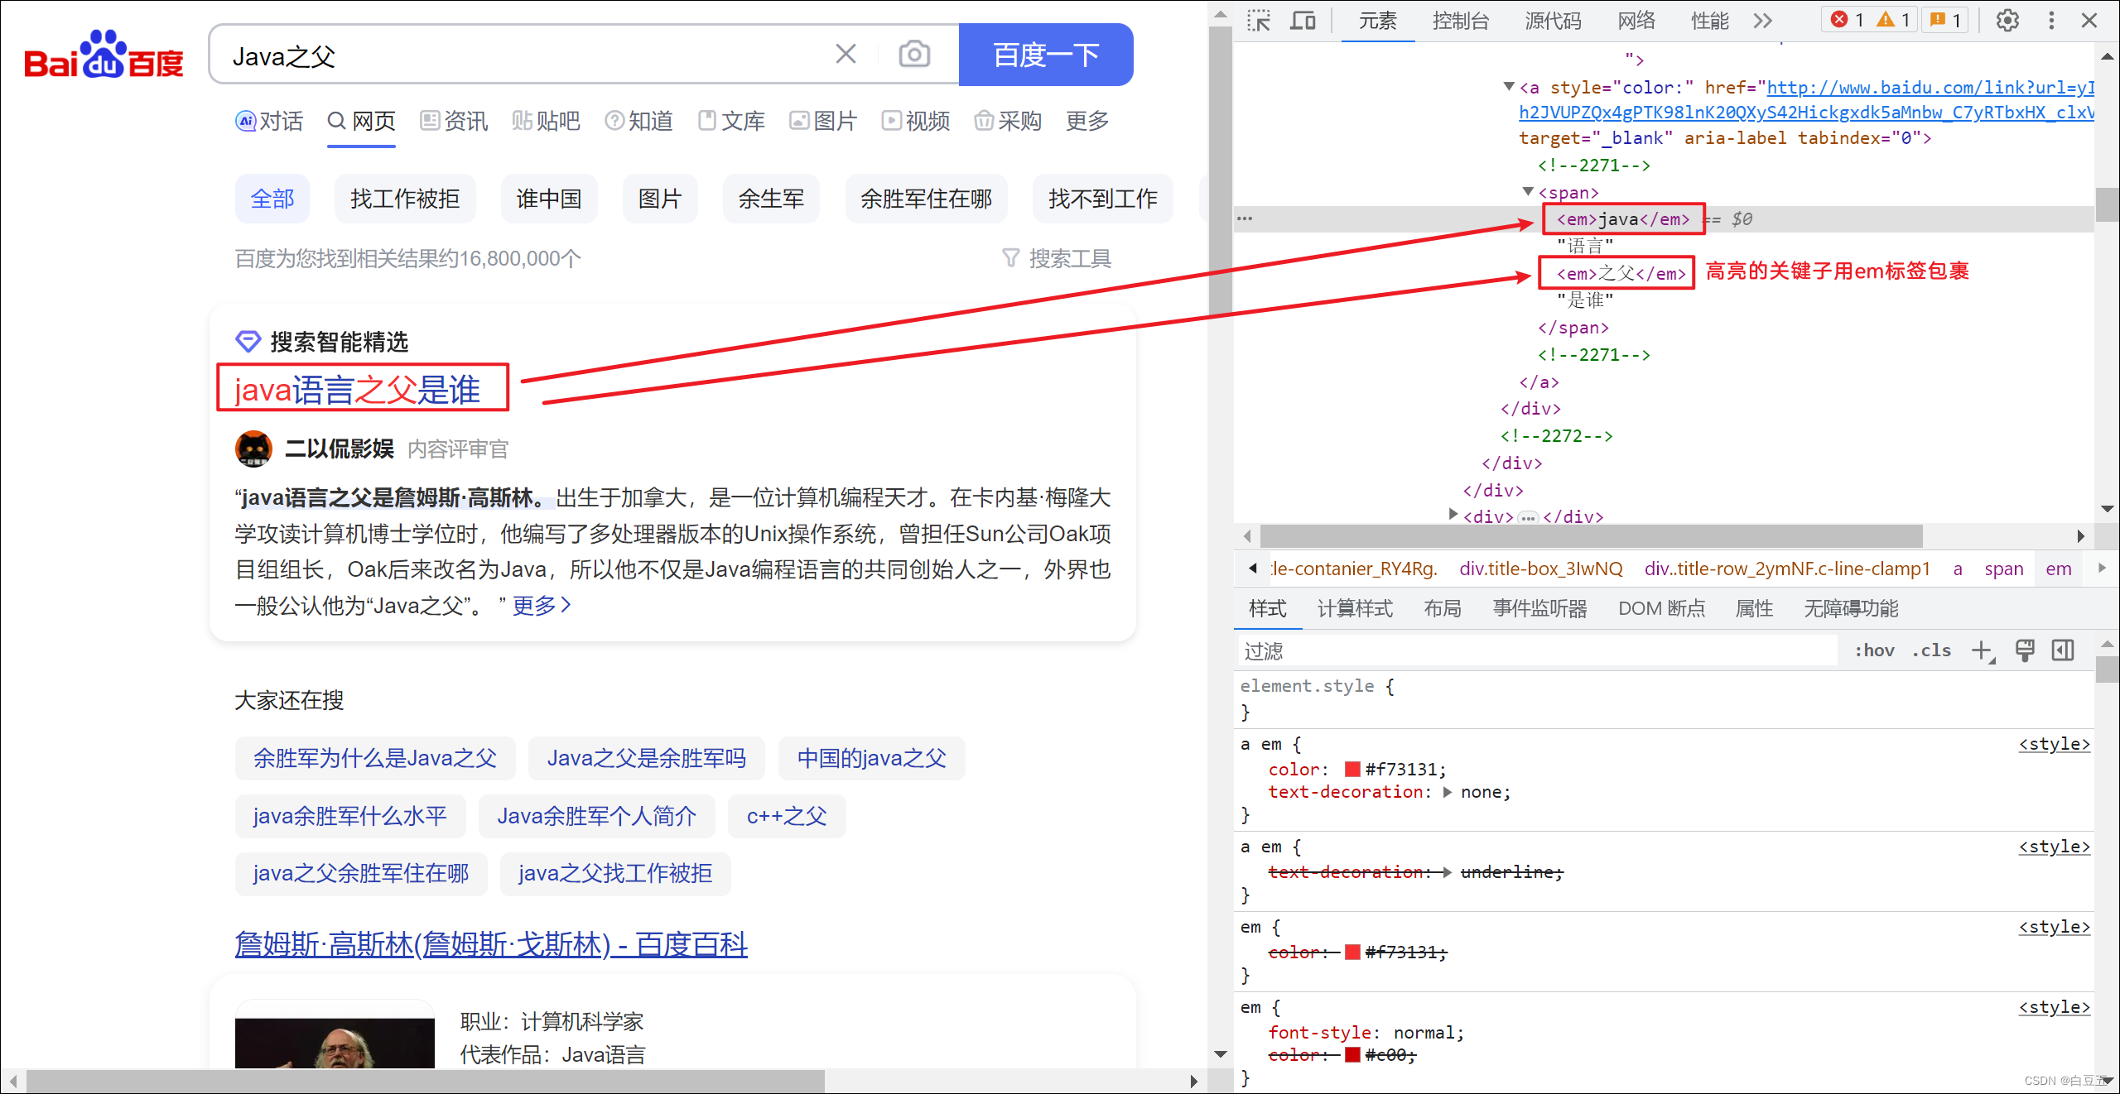2120x1094 pixels.
Task: Search c++之父 suggestion
Action: [x=787, y=816]
